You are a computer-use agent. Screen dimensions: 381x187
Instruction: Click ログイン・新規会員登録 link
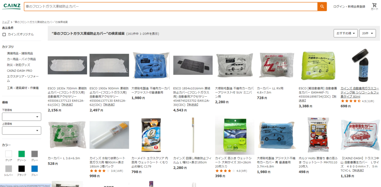349,7
